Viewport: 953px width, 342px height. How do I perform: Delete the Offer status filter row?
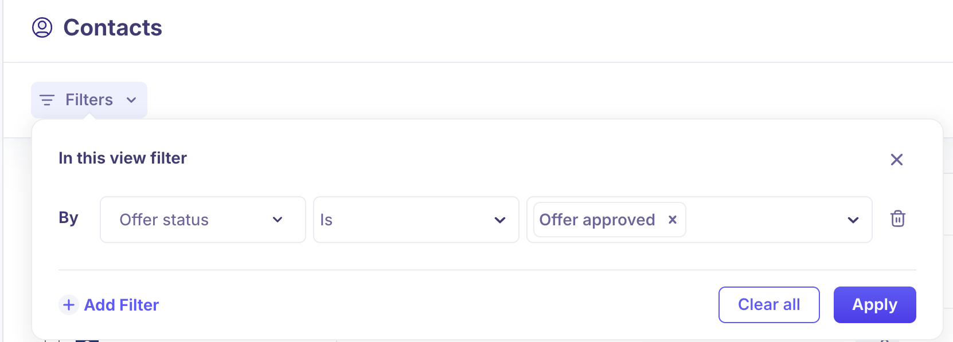(x=897, y=218)
